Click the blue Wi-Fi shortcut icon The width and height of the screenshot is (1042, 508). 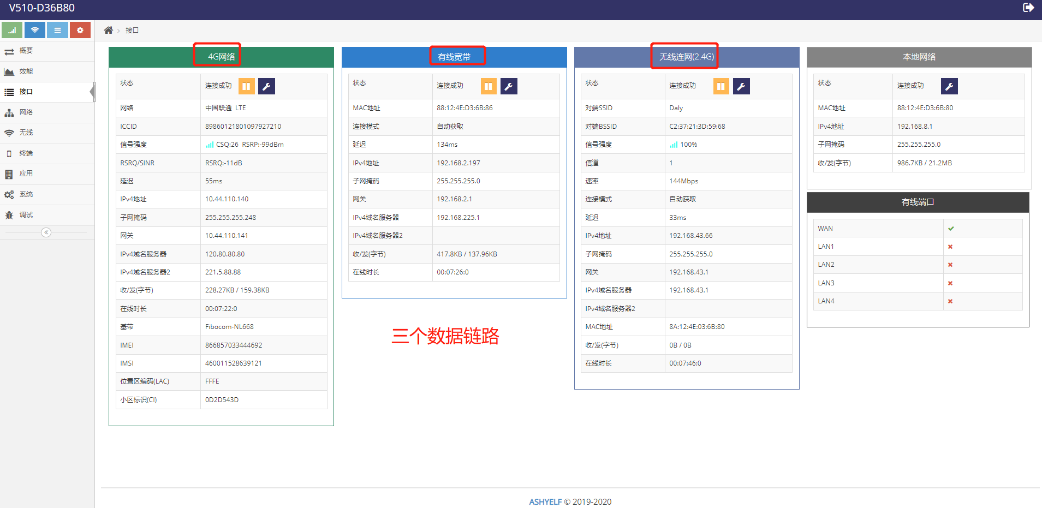34,30
